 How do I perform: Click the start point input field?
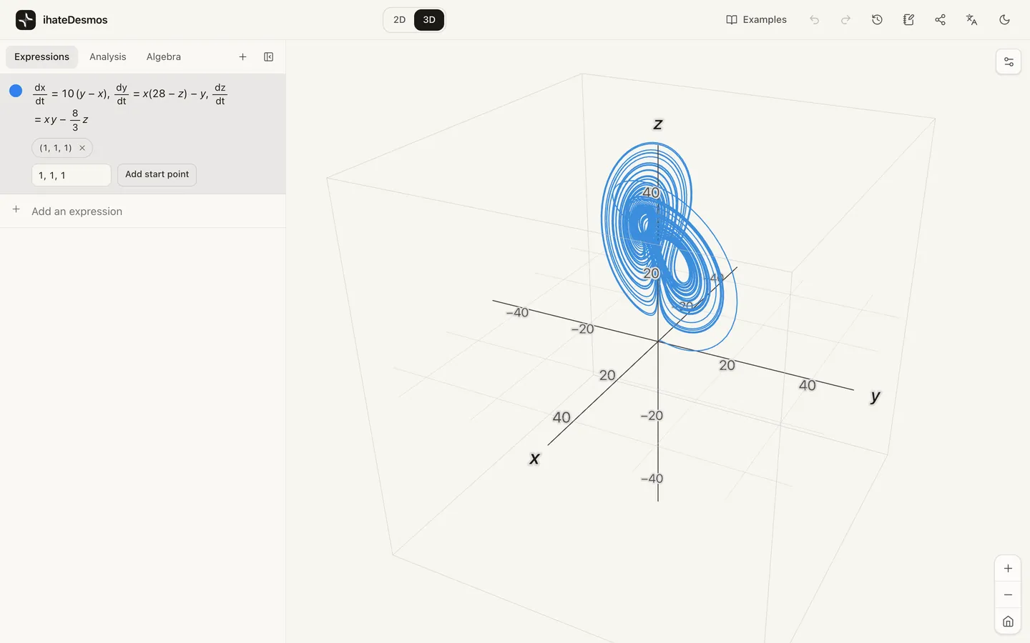pyautogui.click(x=72, y=175)
